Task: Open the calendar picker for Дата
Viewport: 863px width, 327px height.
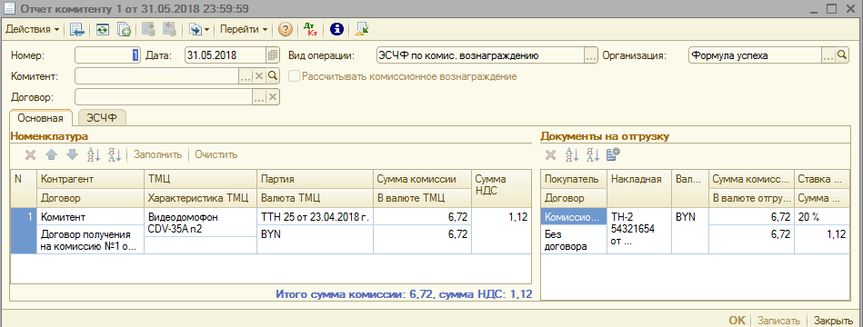Action: pos(273,55)
